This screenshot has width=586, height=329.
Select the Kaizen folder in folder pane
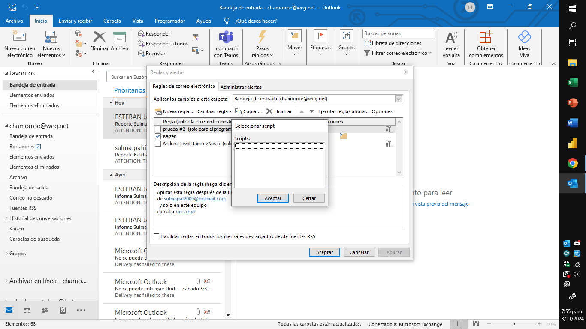tap(17, 229)
